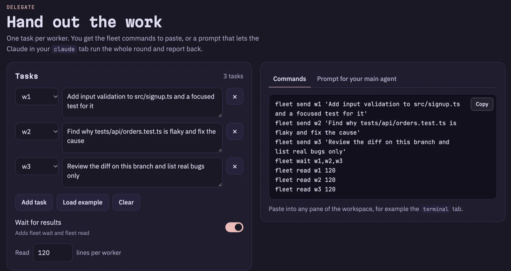Open the w2 worker dropdown
Viewport: 511px width, 271px height.
click(x=37, y=131)
